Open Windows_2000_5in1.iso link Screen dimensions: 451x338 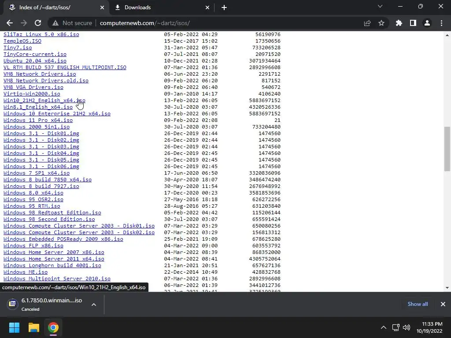pyautogui.click(x=37, y=127)
